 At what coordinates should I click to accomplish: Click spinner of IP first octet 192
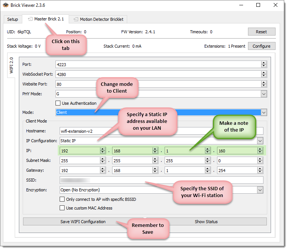(x=103, y=151)
